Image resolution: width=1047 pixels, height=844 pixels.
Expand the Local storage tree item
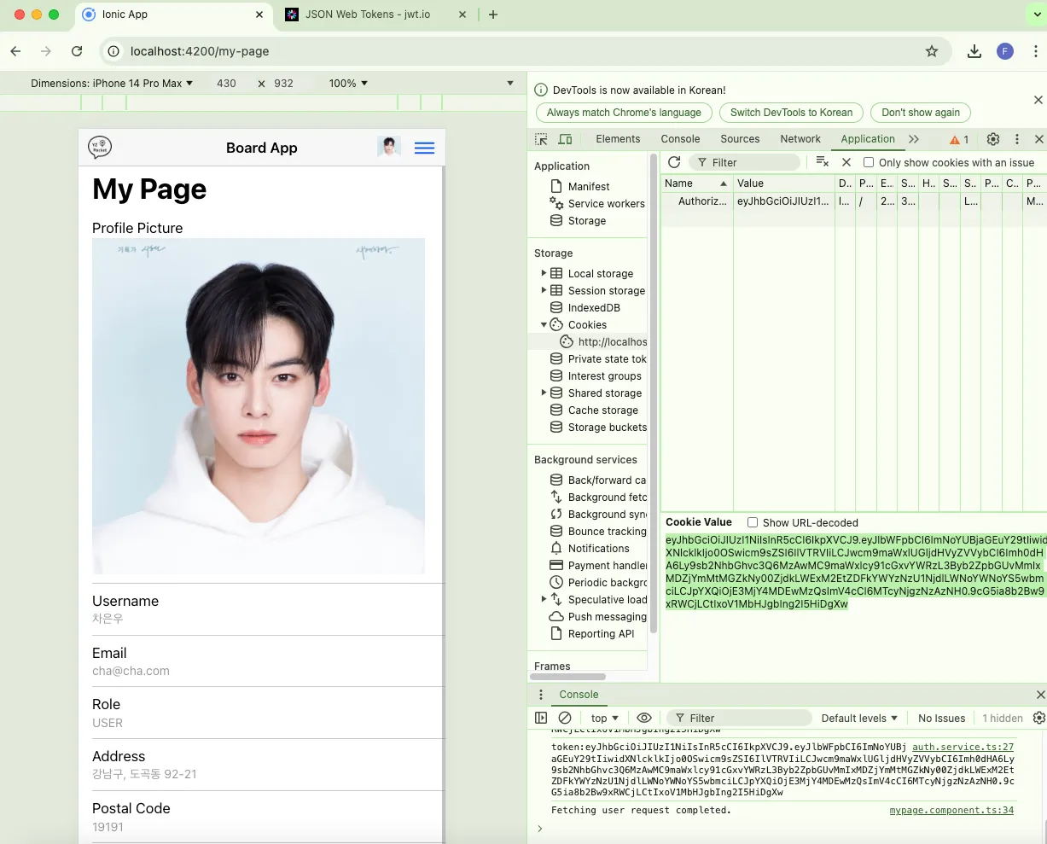(x=544, y=273)
